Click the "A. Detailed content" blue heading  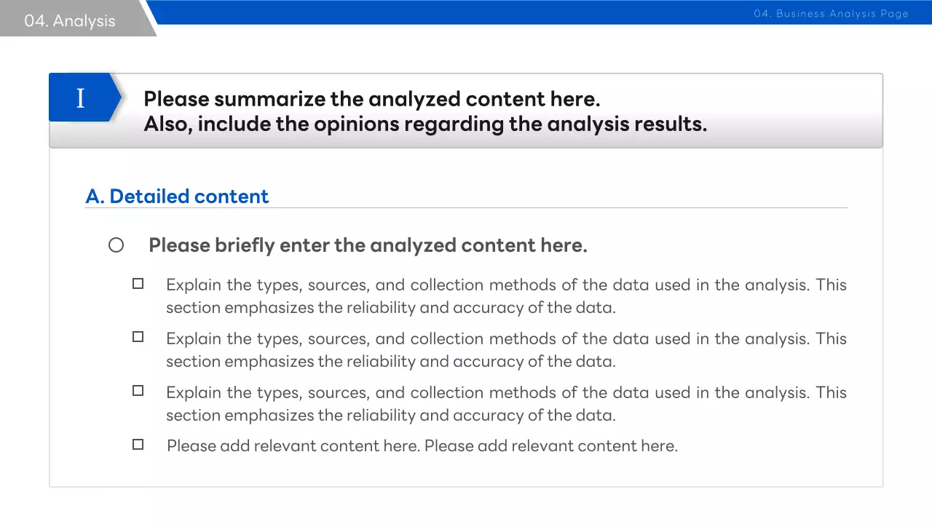pos(177,196)
